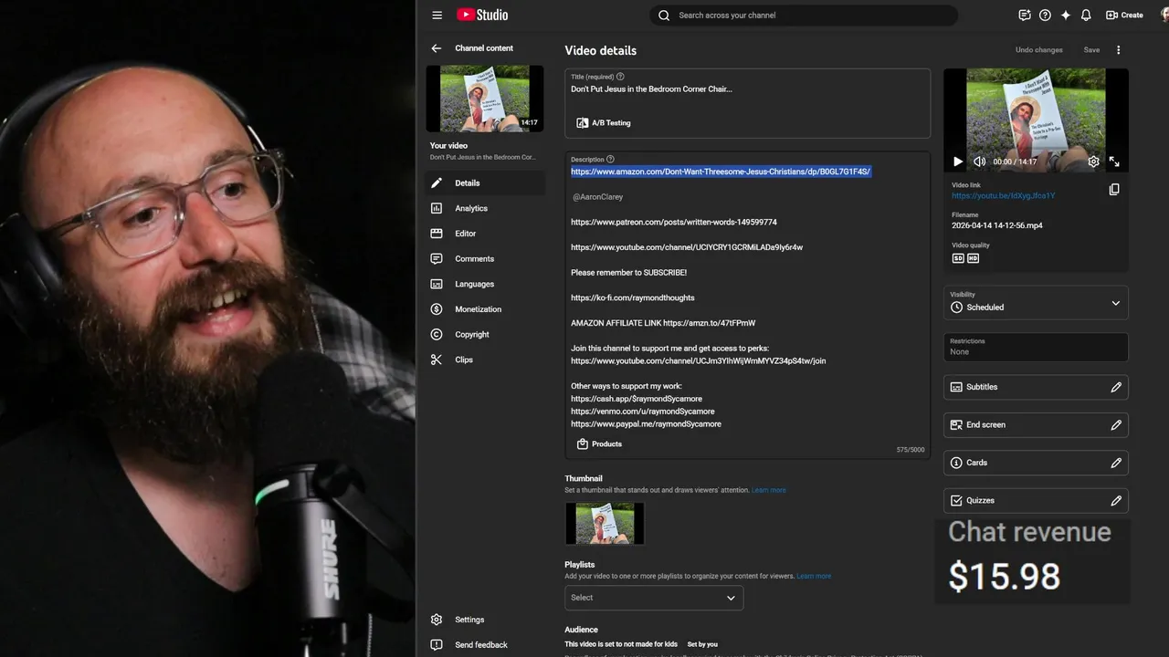Expand the Visibility Scheduled dropdown

click(x=1036, y=303)
